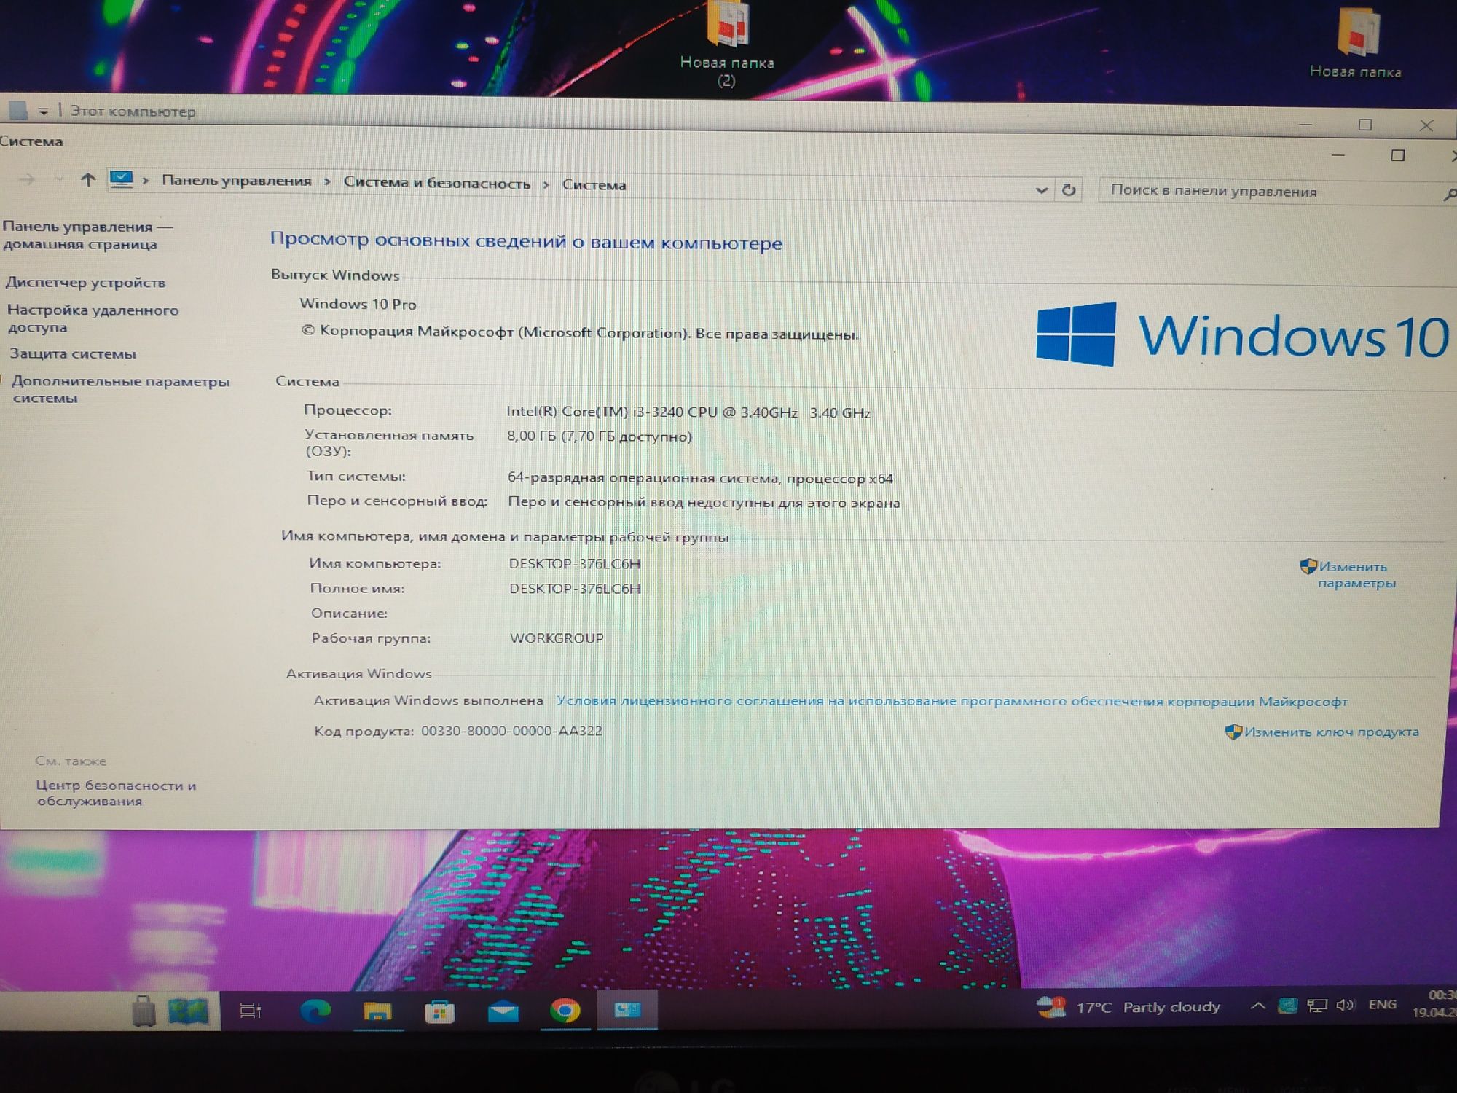Open quick access toolbar dropdown in 'Этот компьютер' window

(44, 111)
